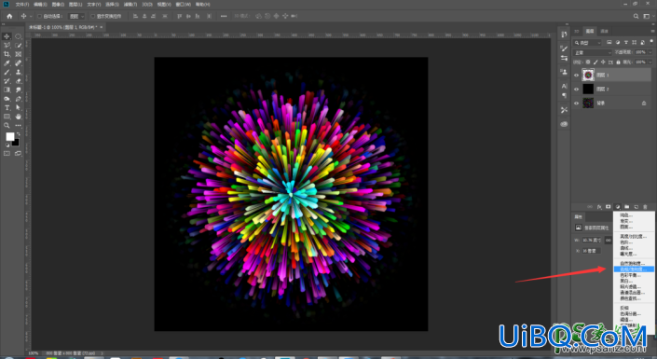Open the fill percentage dropdown arrow
This screenshot has width=657, height=359.
[x=650, y=62]
